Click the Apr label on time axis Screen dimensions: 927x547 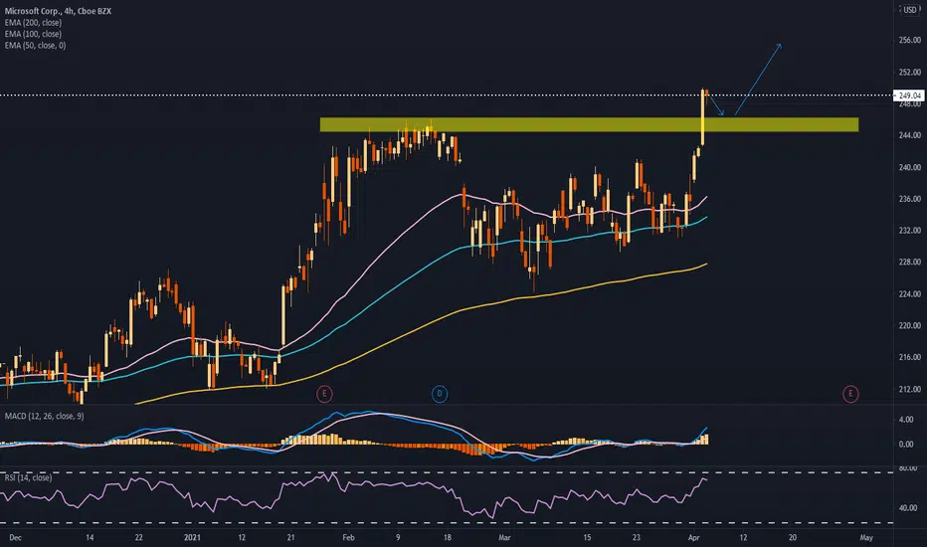tap(694, 537)
